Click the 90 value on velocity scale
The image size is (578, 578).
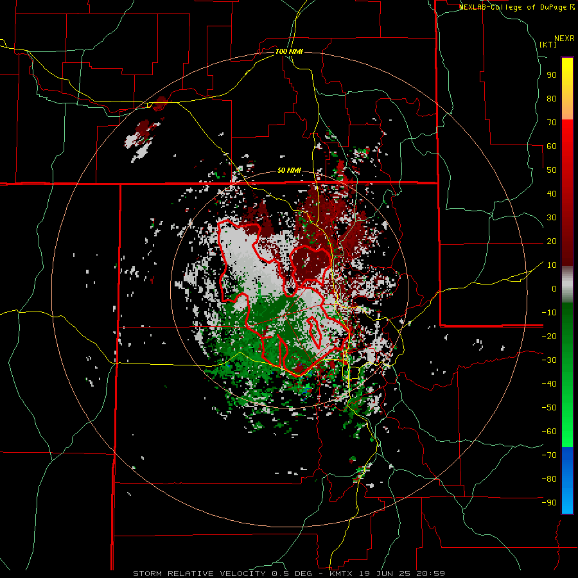552,75
